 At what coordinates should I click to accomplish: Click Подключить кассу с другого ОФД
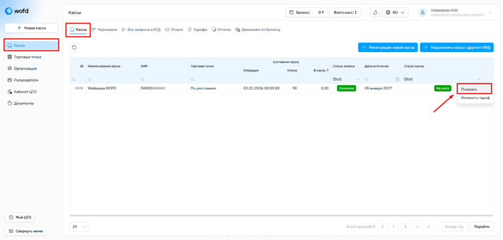tap(457, 48)
